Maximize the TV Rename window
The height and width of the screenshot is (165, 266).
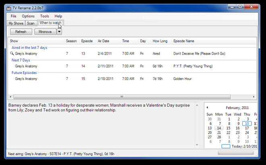pos(240,7)
